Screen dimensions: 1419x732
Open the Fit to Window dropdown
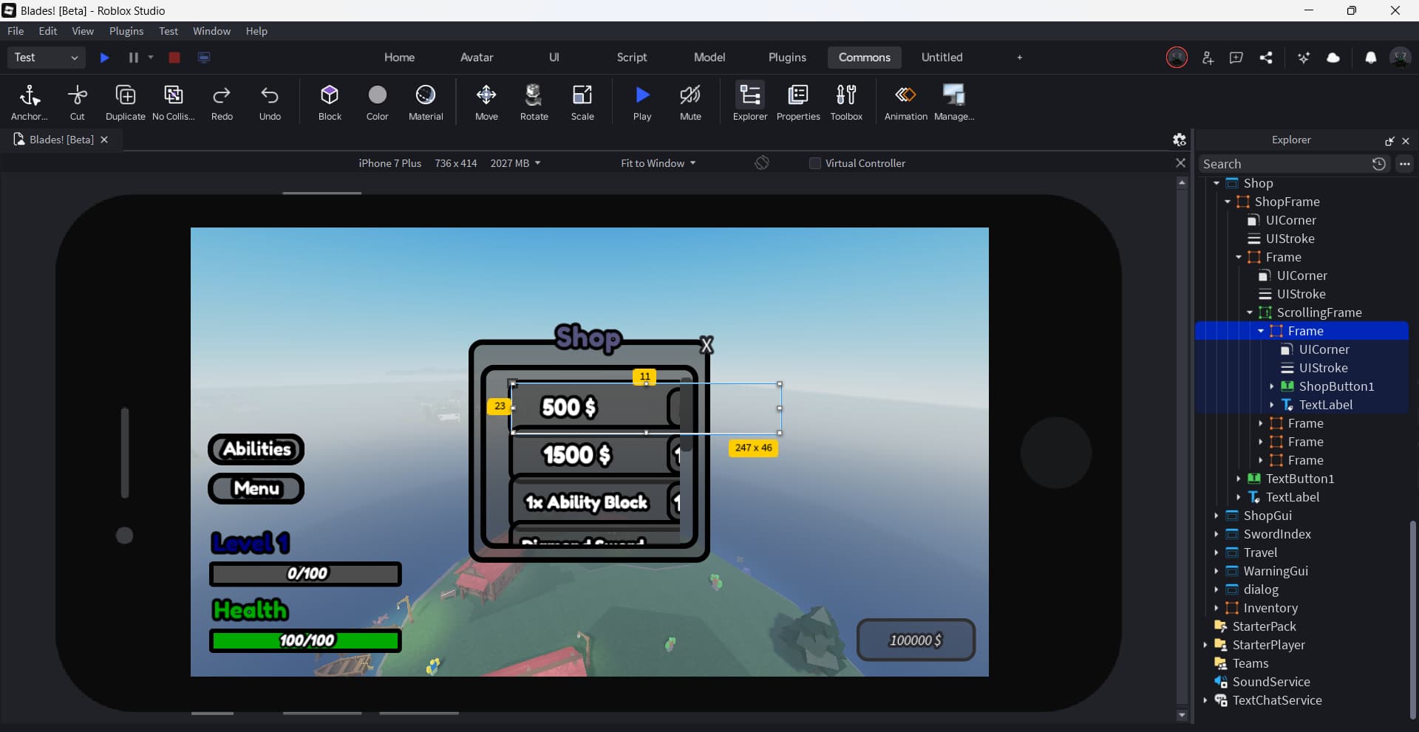pos(658,163)
